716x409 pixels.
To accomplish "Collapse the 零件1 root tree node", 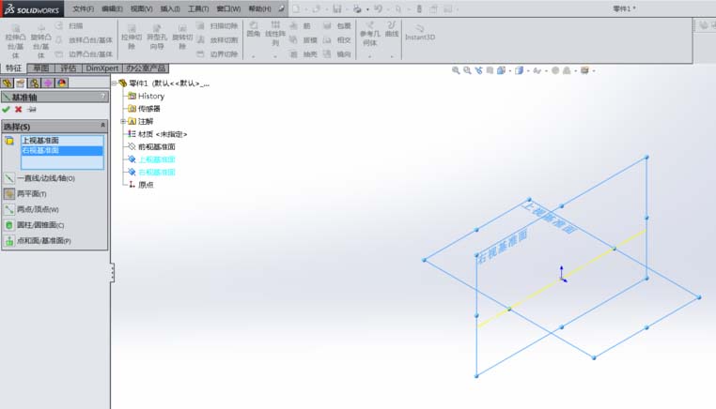I will pos(114,83).
